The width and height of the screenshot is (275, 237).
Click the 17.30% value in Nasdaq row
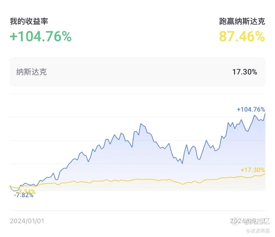coord(245,72)
